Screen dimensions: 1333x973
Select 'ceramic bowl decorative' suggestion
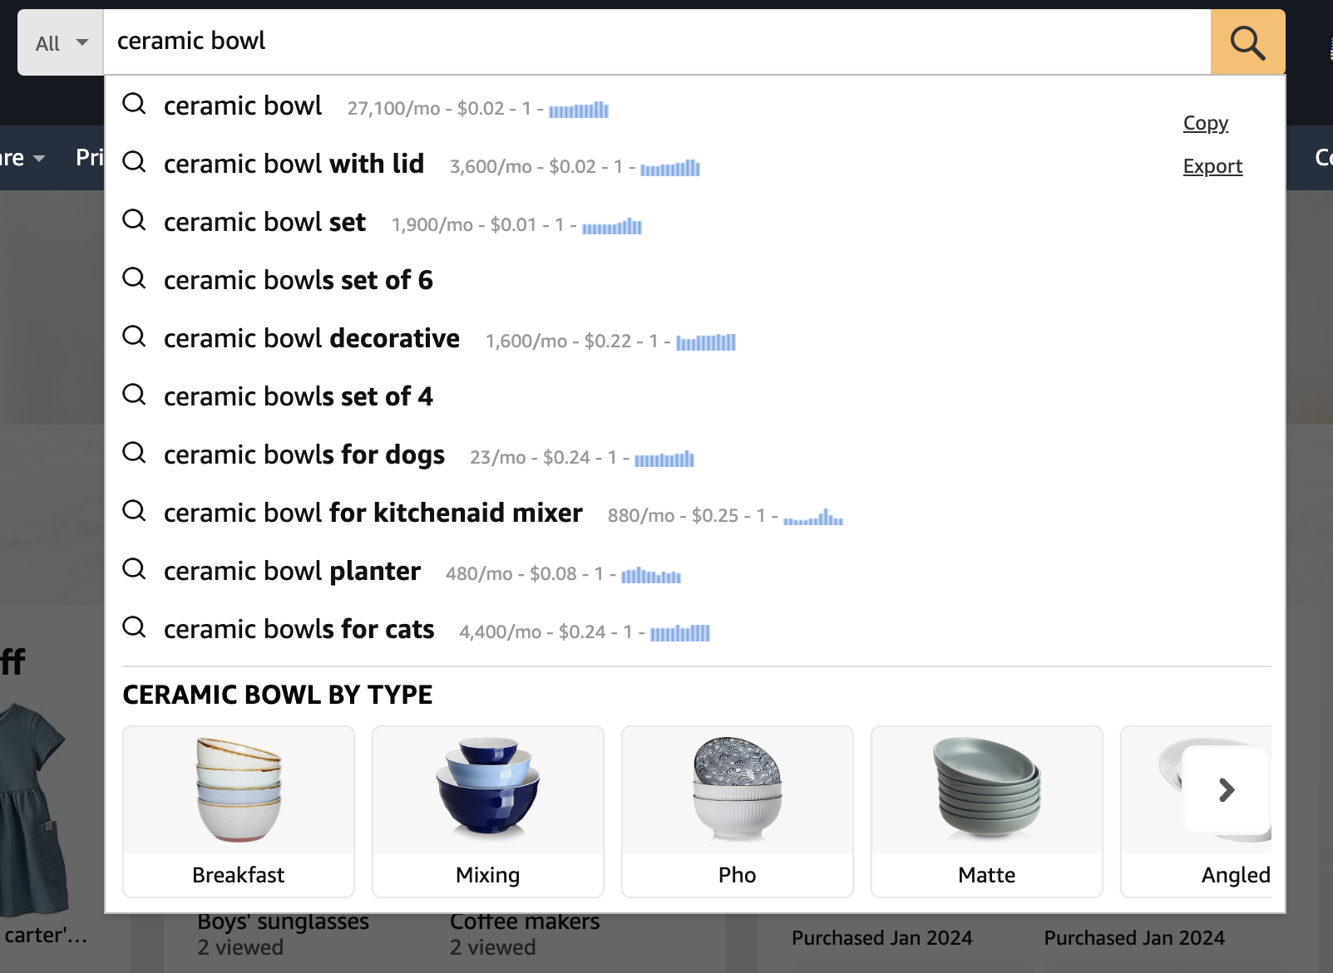click(312, 339)
